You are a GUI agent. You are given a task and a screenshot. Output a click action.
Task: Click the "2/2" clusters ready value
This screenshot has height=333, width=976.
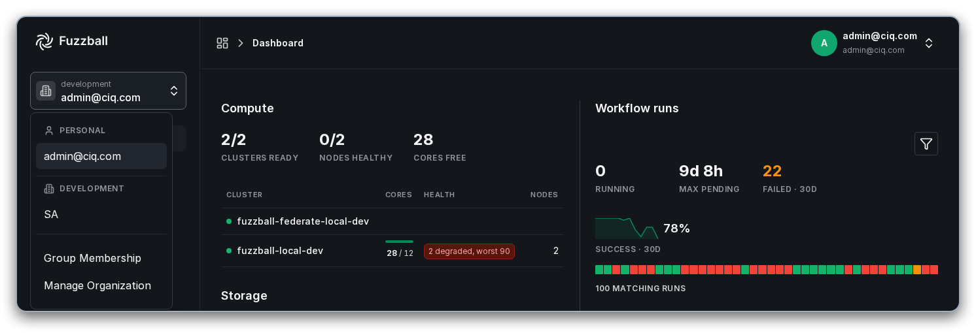[x=234, y=140]
